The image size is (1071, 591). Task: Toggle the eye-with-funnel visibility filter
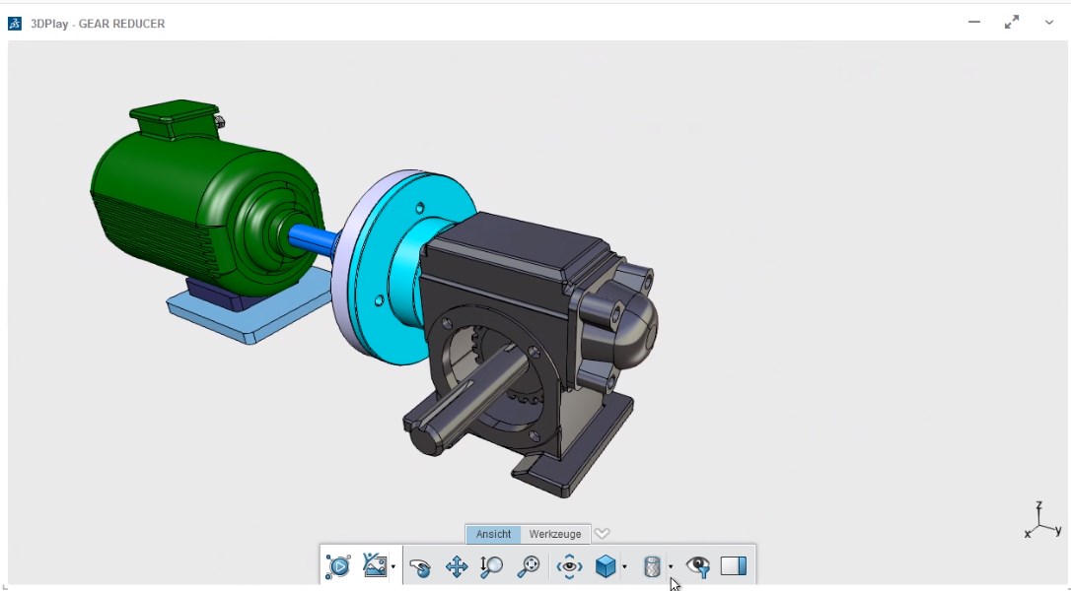pyautogui.click(x=698, y=565)
